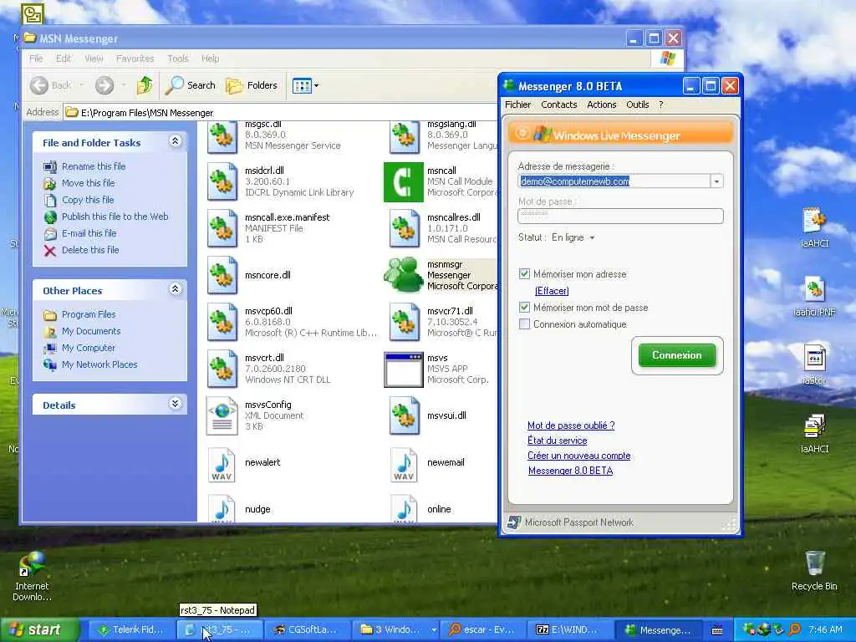This screenshot has height=642, width=856.
Task: Switch to Telerik Fiddler taskbar button
Action: (131, 630)
